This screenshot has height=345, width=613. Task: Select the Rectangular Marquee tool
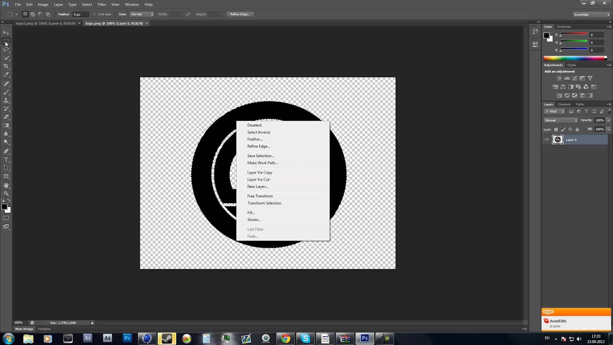tap(6, 41)
